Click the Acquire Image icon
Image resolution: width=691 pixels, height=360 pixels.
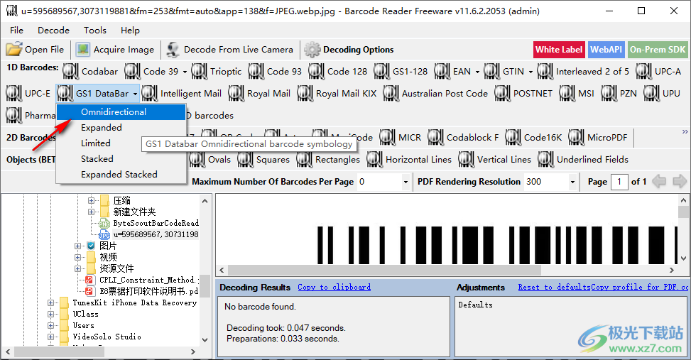point(82,50)
